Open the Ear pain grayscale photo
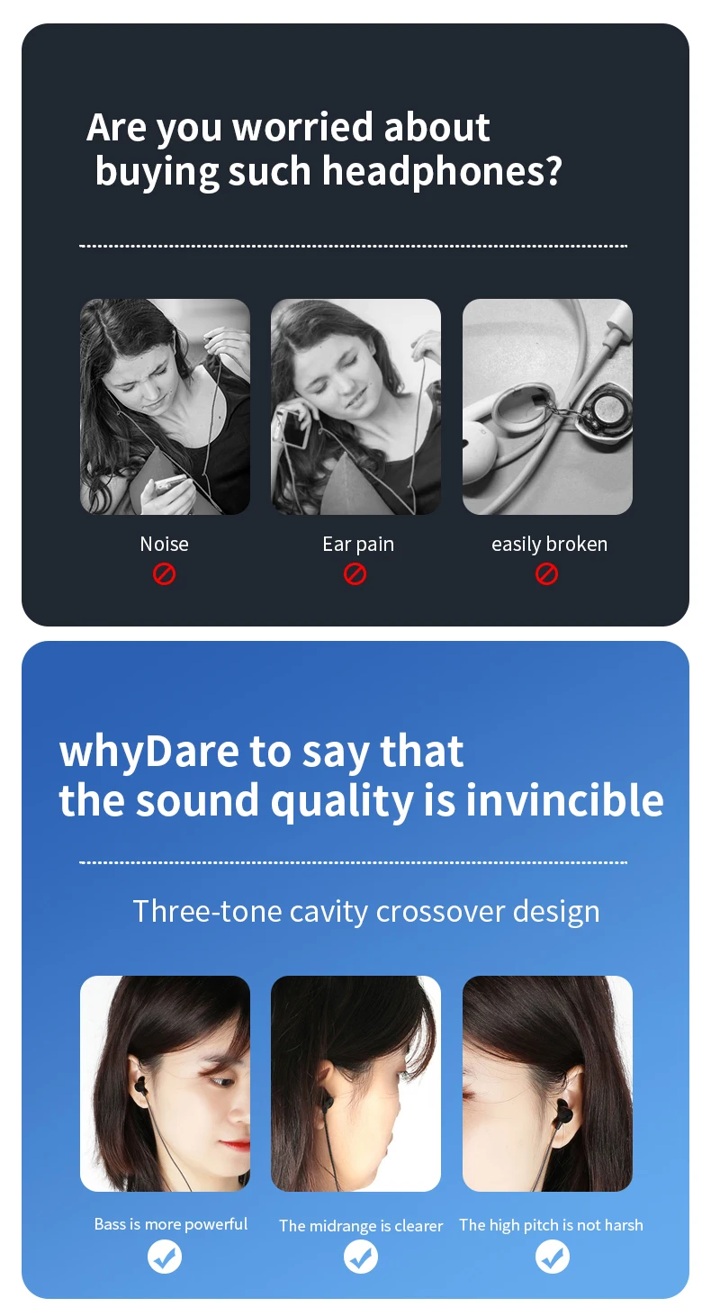The image size is (711, 1316). (x=355, y=407)
